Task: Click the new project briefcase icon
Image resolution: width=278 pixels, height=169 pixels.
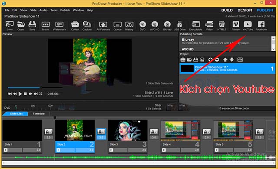Action: click(x=183, y=59)
